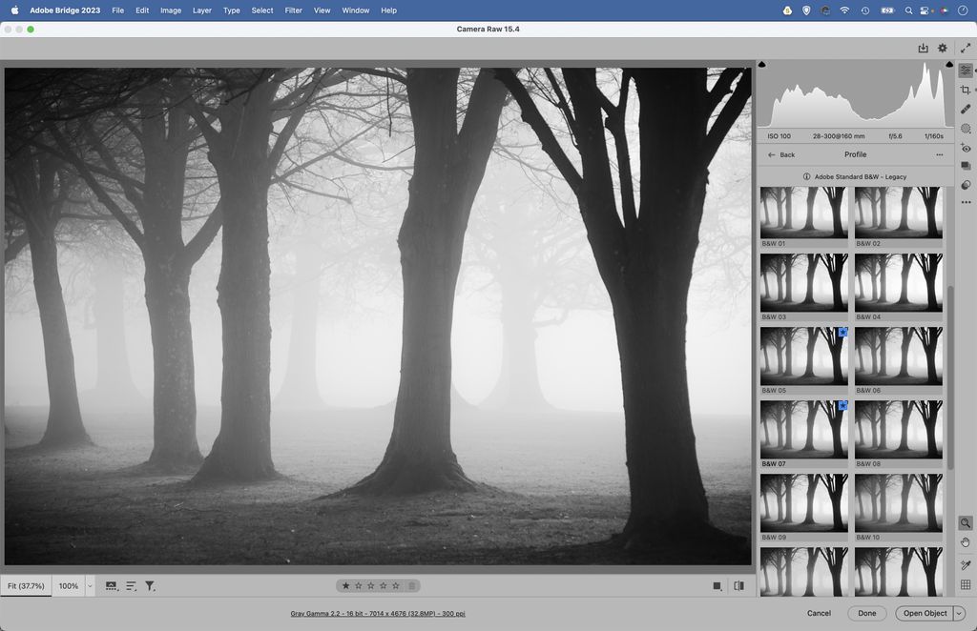This screenshot has width=977, height=631.
Task: Click the Done button
Action: (866, 613)
